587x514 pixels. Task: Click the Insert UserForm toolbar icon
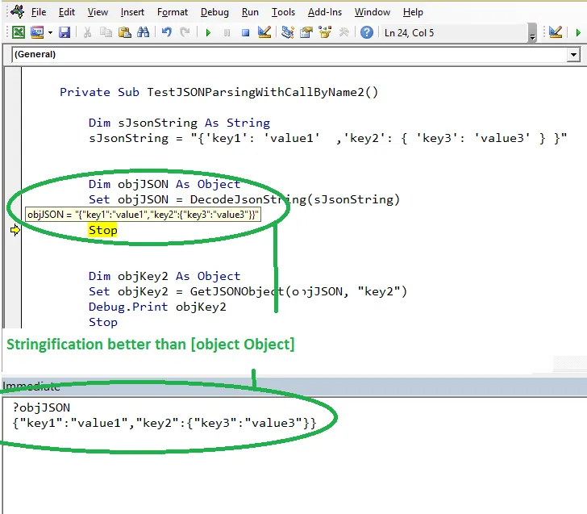(x=37, y=32)
